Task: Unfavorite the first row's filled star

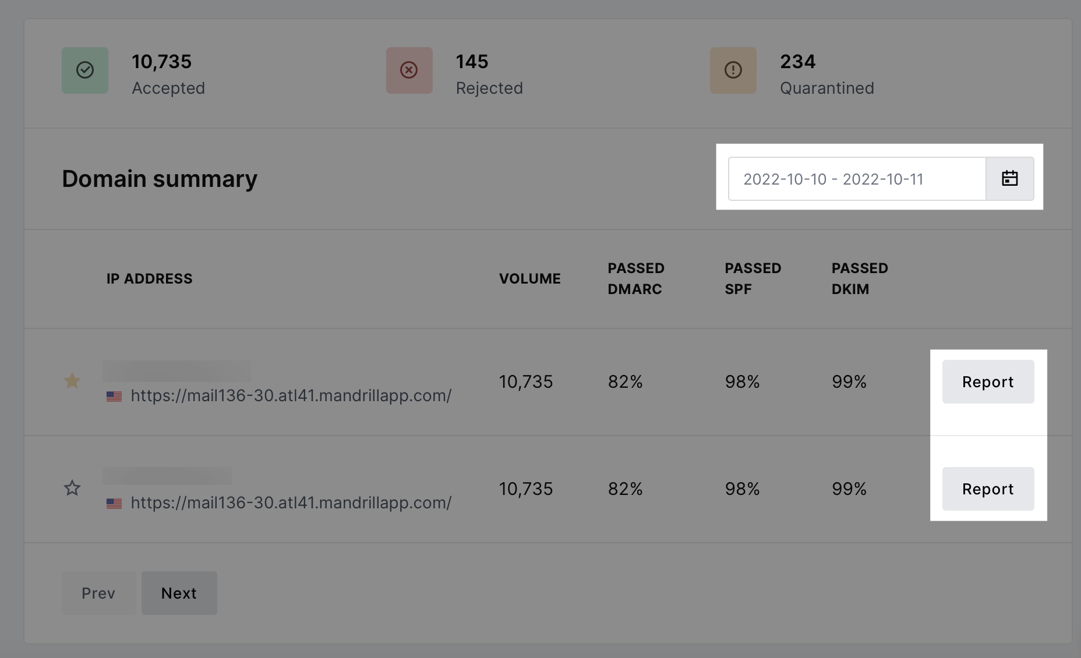Action: click(72, 381)
